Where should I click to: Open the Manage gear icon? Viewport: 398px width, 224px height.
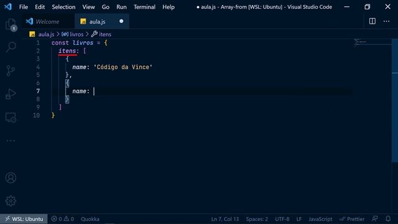point(11,201)
